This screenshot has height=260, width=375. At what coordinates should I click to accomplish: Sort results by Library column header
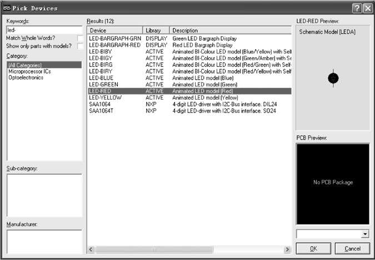[x=156, y=30]
